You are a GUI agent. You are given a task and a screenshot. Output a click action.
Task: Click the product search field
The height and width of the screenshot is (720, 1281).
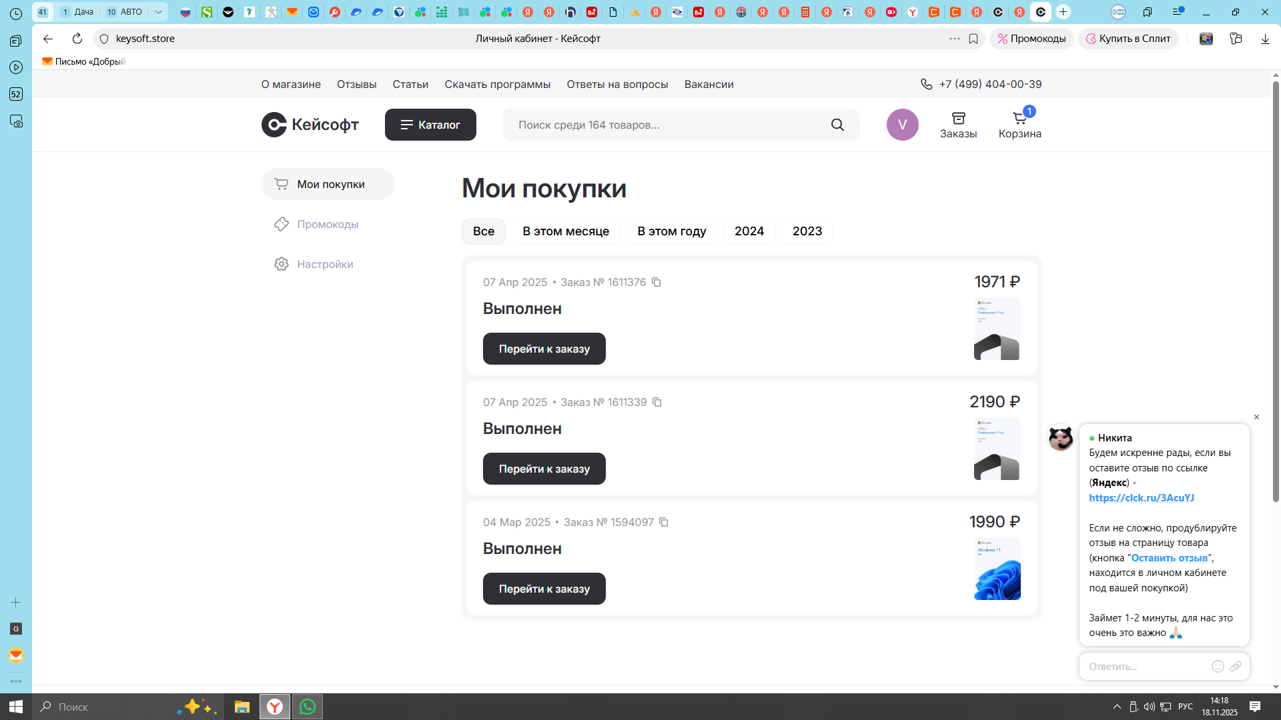click(x=667, y=125)
